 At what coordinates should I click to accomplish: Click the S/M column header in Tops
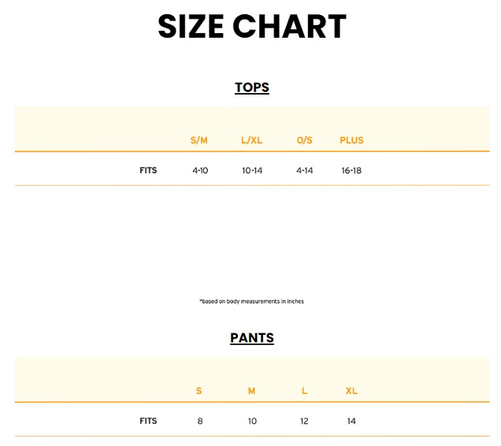[x=199, y=140]
